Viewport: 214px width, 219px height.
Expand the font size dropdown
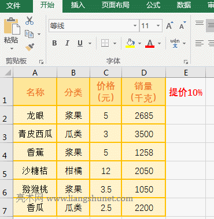tap(158, 25)
